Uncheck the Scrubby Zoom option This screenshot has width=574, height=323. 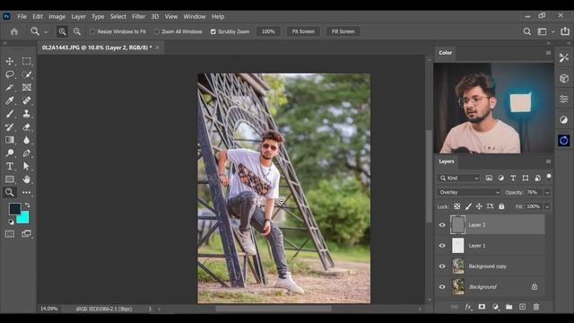click(x=213, y=32)
